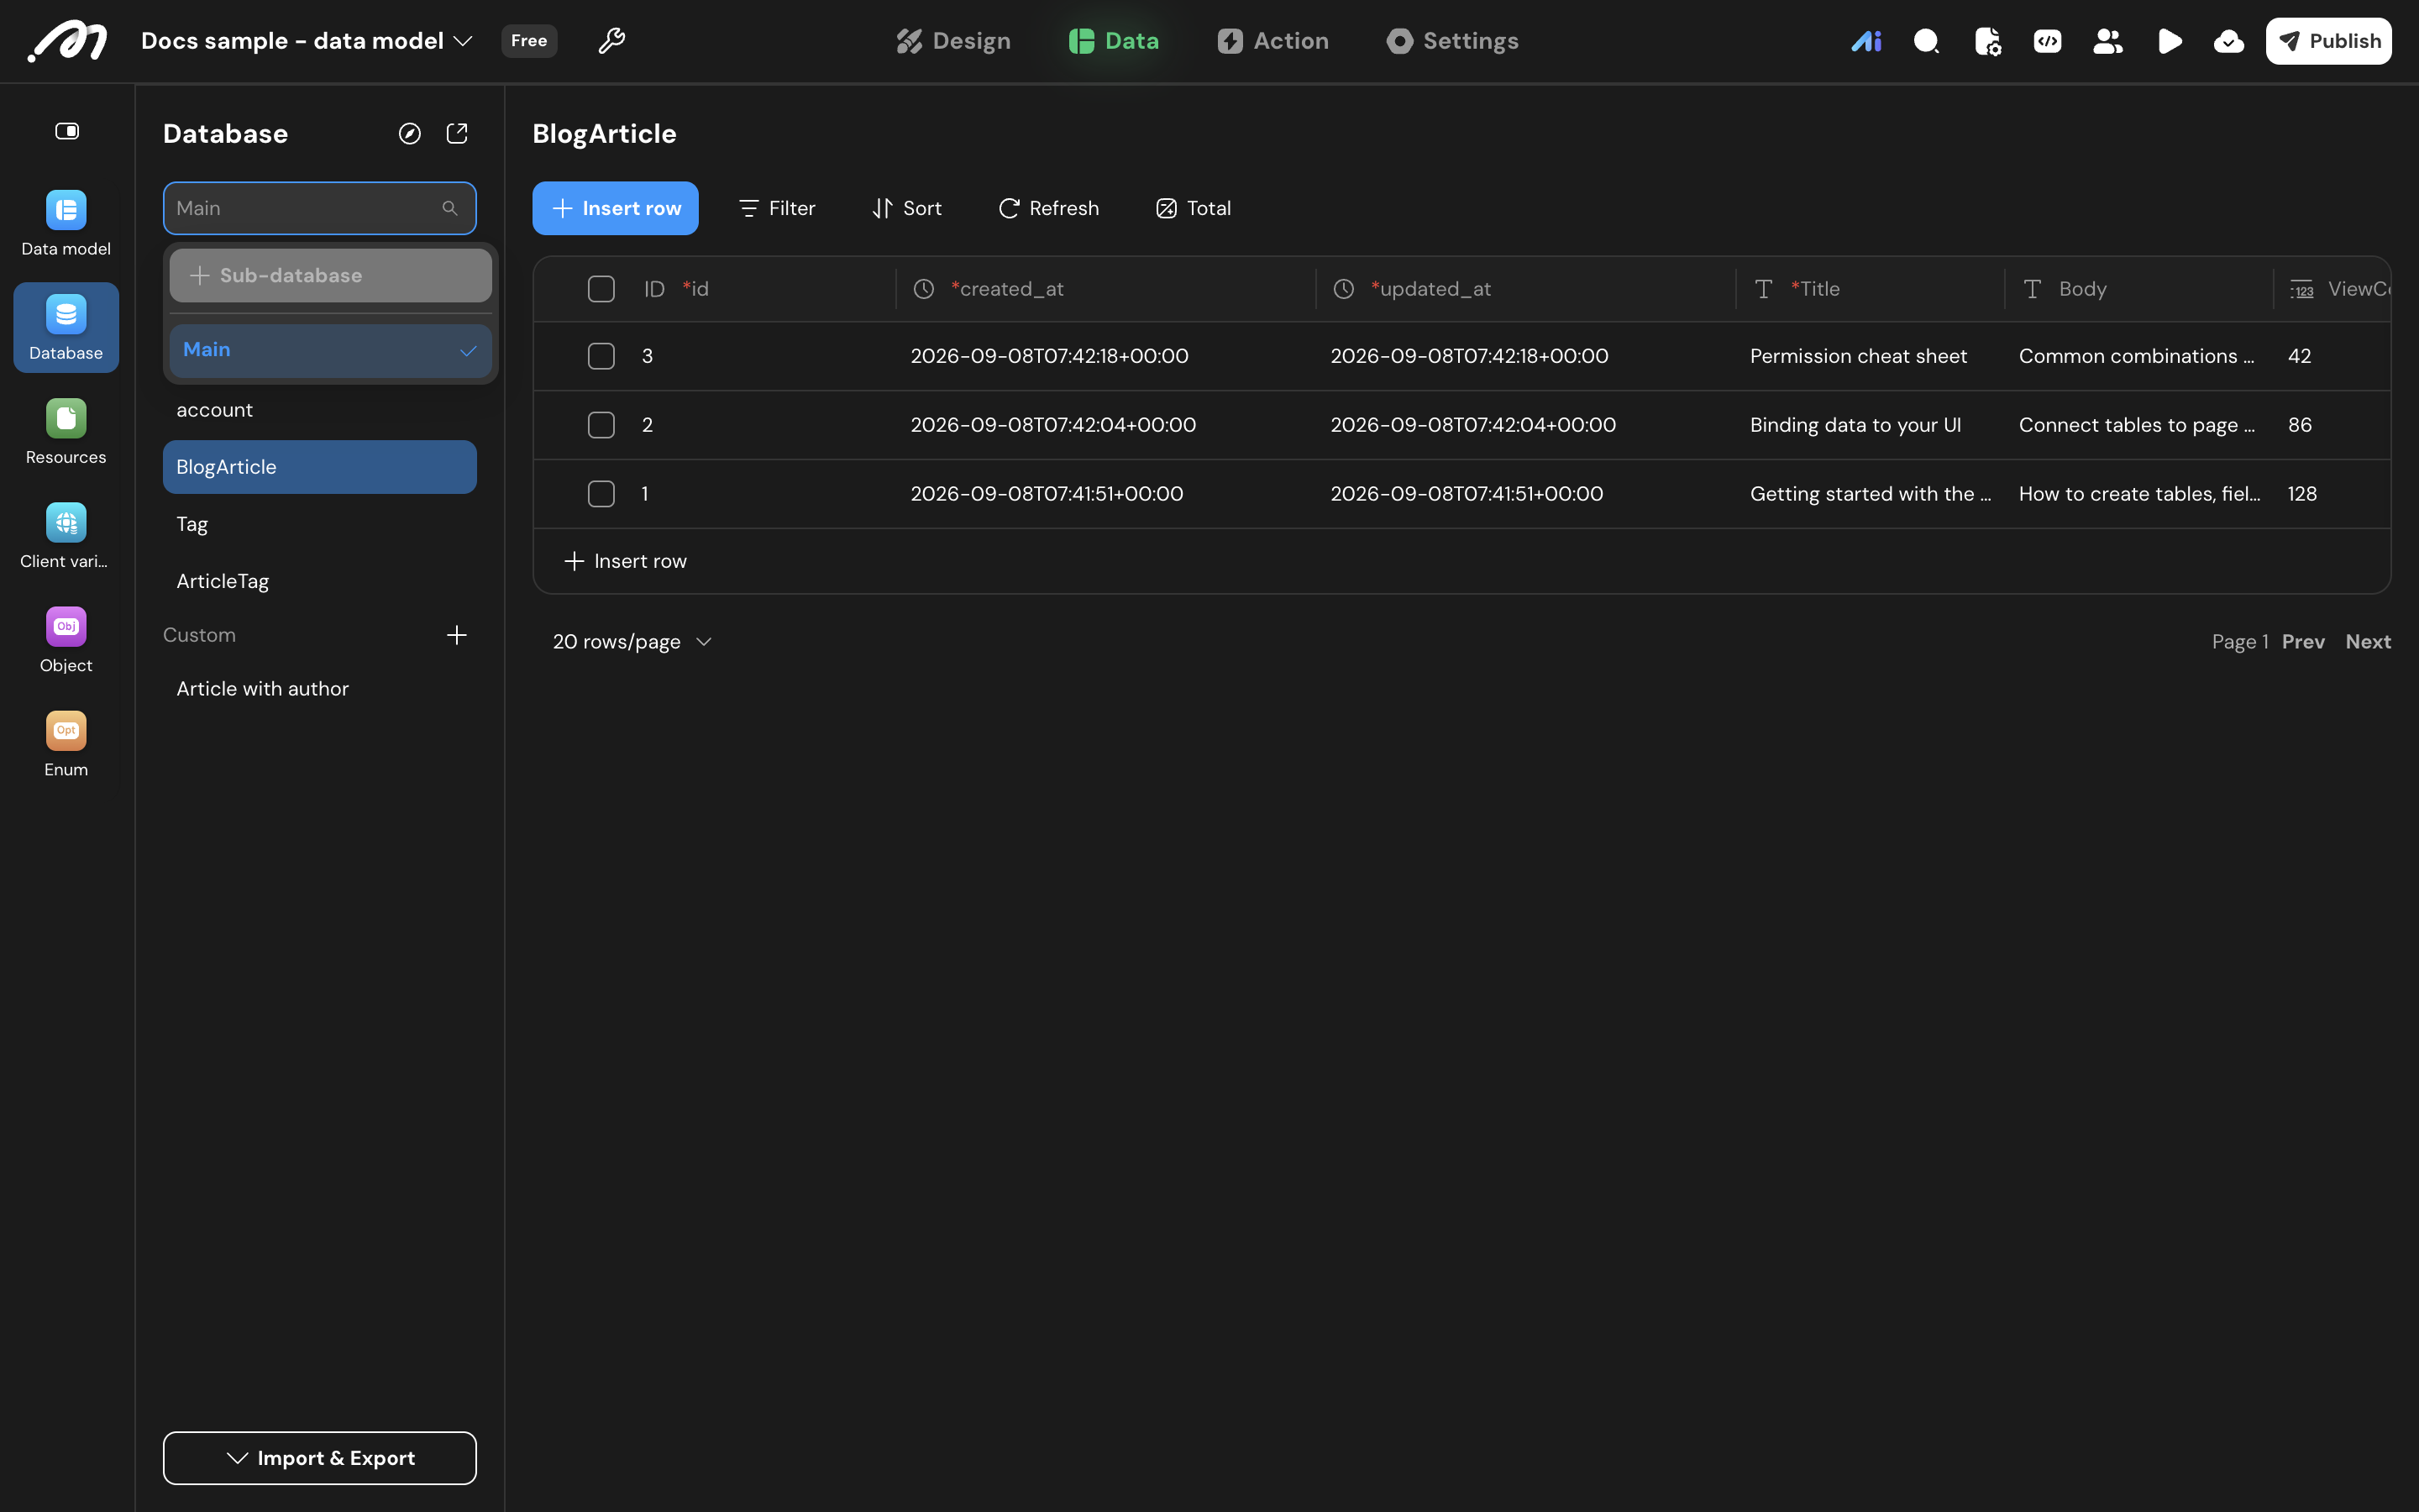The height and width of the screenshot is (1512, 2419).
Task: Check the row with ID 2
Action: pyautogui.click(x=601, y=425)
